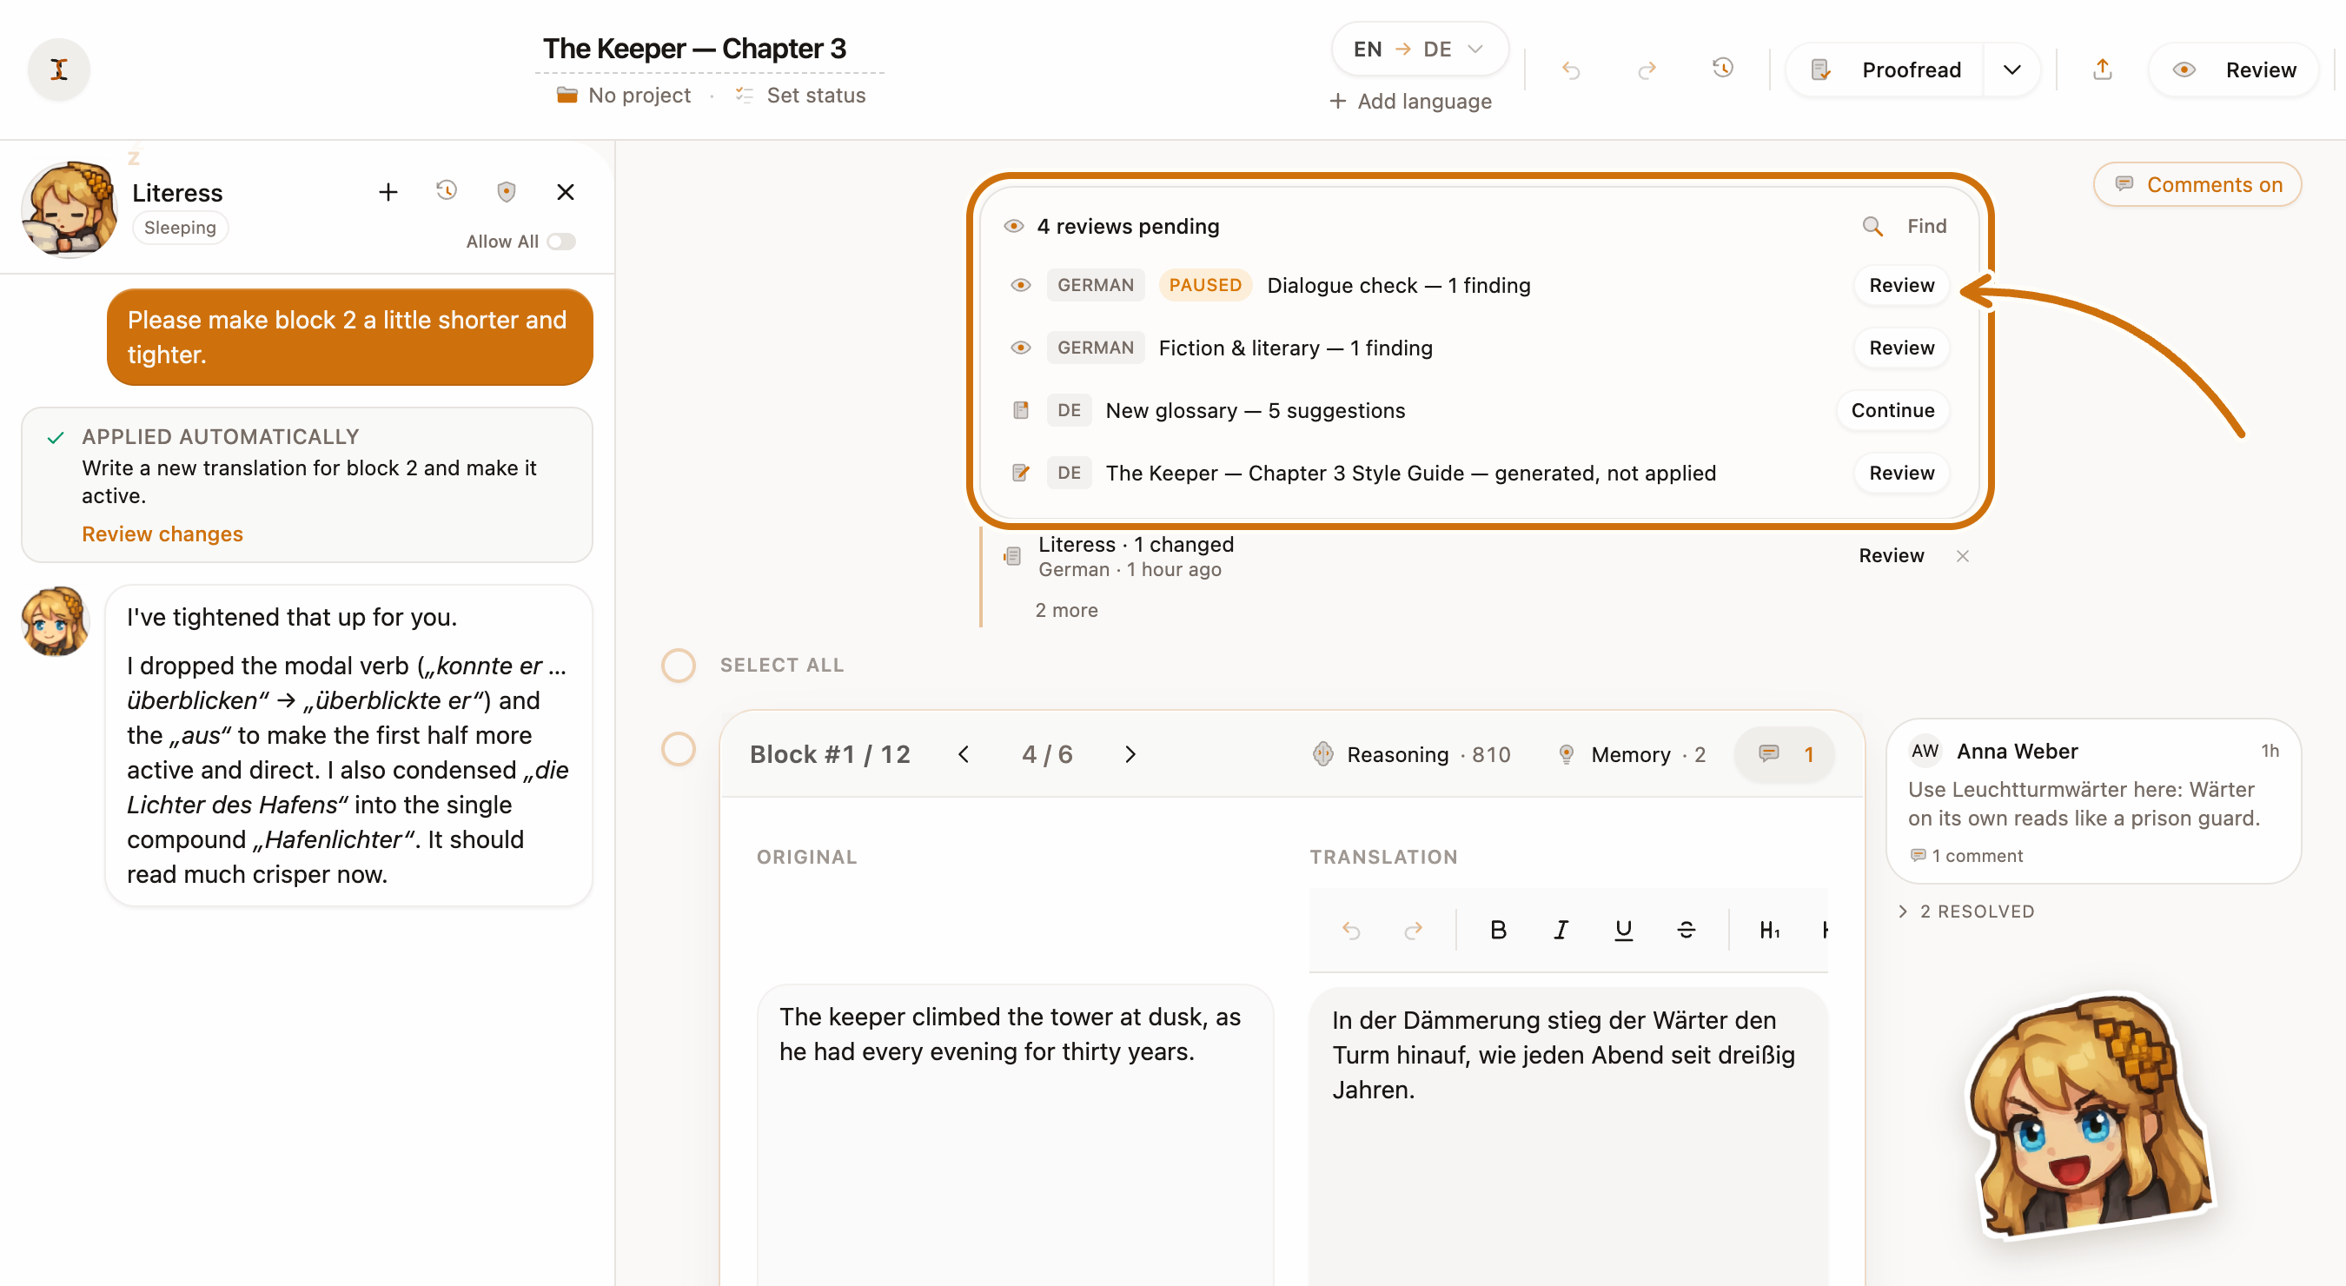This screenshot has width=2346, height=1286.
Task: Click the export upload icon
Action: (2102, 70)
